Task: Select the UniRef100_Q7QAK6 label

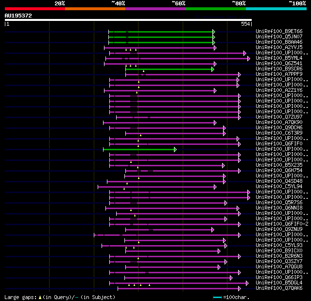Action: [279, 288]
